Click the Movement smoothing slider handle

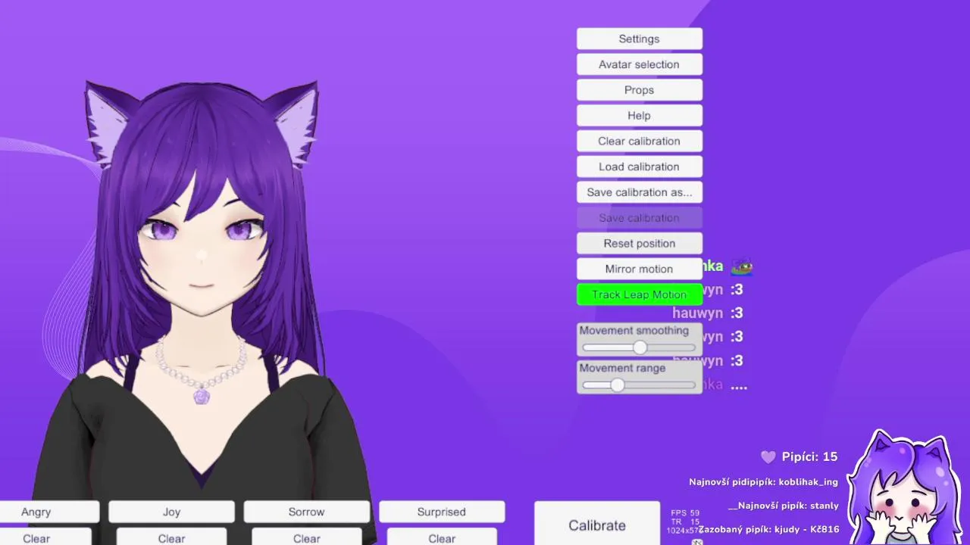(x=640, y=347)
